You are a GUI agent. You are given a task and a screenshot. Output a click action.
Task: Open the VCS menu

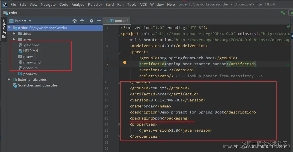(144, 5)
